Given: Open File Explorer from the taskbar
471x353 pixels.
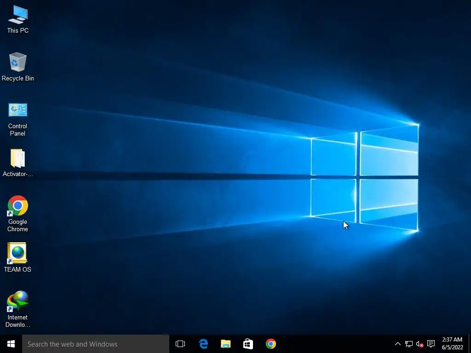Looking at the screenshot, I should pos(225,344).
